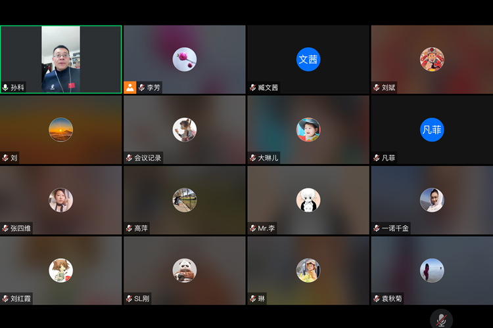The width and height of the screenshot is (493, 328).
Task: Click the 一诺千金 name label
Action: coord(395,228)
